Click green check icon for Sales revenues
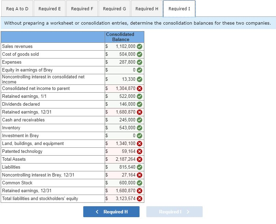 click(x=140, y=47)
